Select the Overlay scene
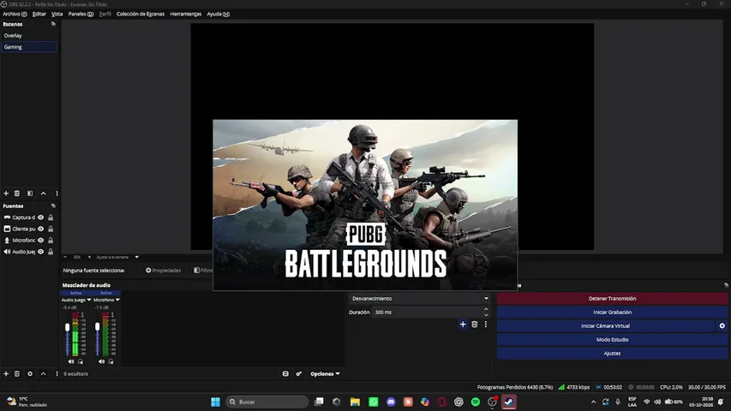This screenshot has height=411, width=731. [x=29, y=35]
